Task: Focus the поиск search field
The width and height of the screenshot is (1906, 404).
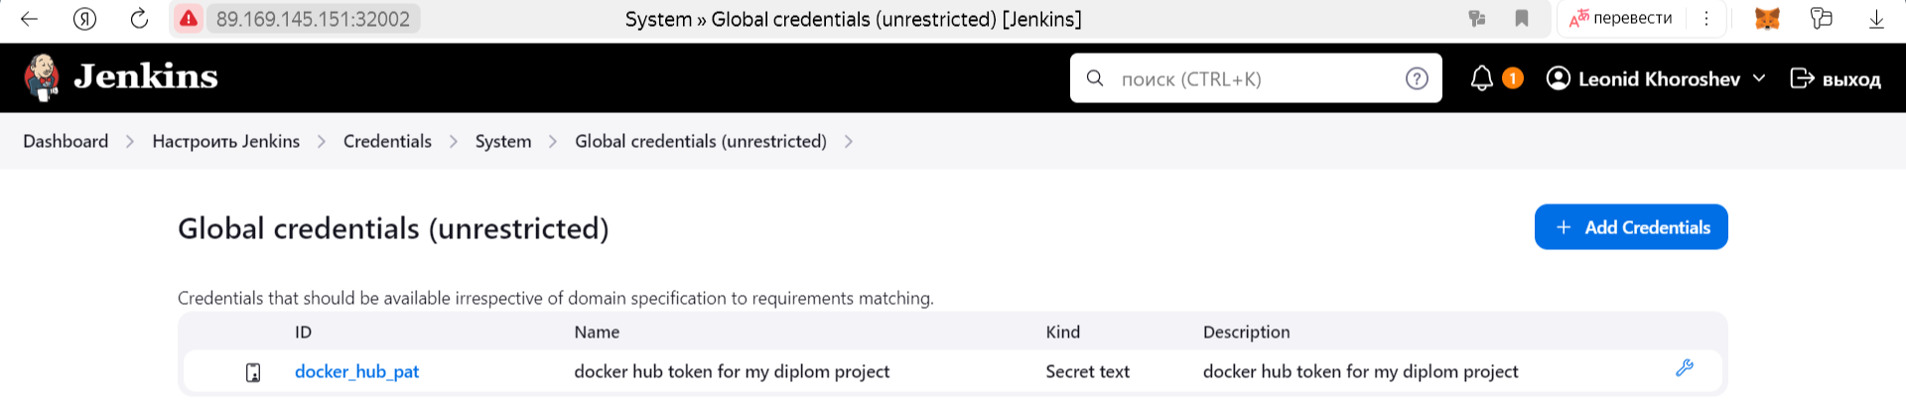Action: pyautogui.click(x=1256, y=78)
